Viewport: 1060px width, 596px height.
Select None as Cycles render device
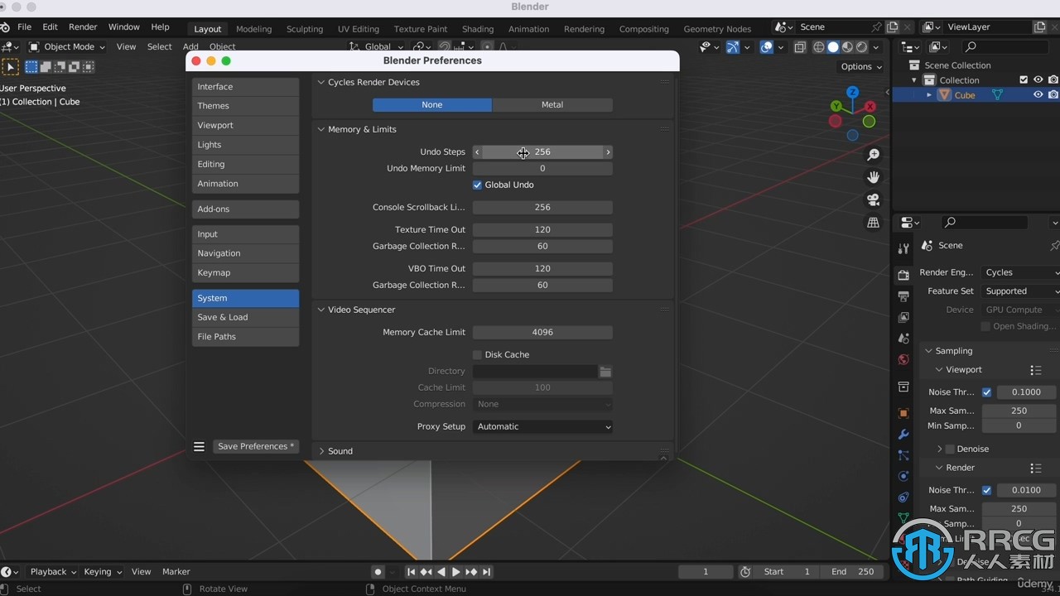point(432,105)
